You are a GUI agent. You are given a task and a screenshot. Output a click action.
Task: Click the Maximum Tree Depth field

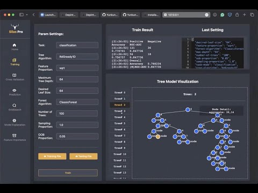(x=77, y=79)
